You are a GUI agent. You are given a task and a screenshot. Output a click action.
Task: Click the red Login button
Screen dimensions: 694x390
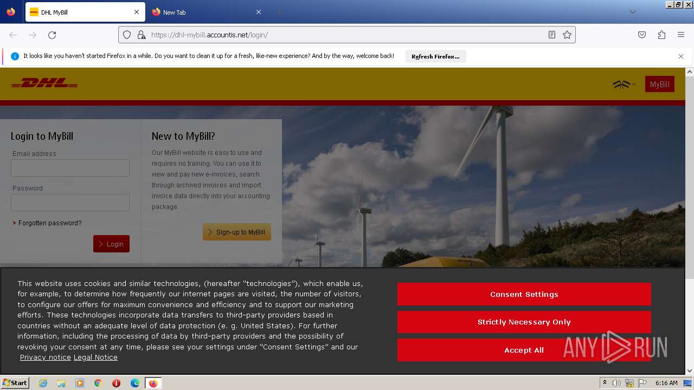111,244
